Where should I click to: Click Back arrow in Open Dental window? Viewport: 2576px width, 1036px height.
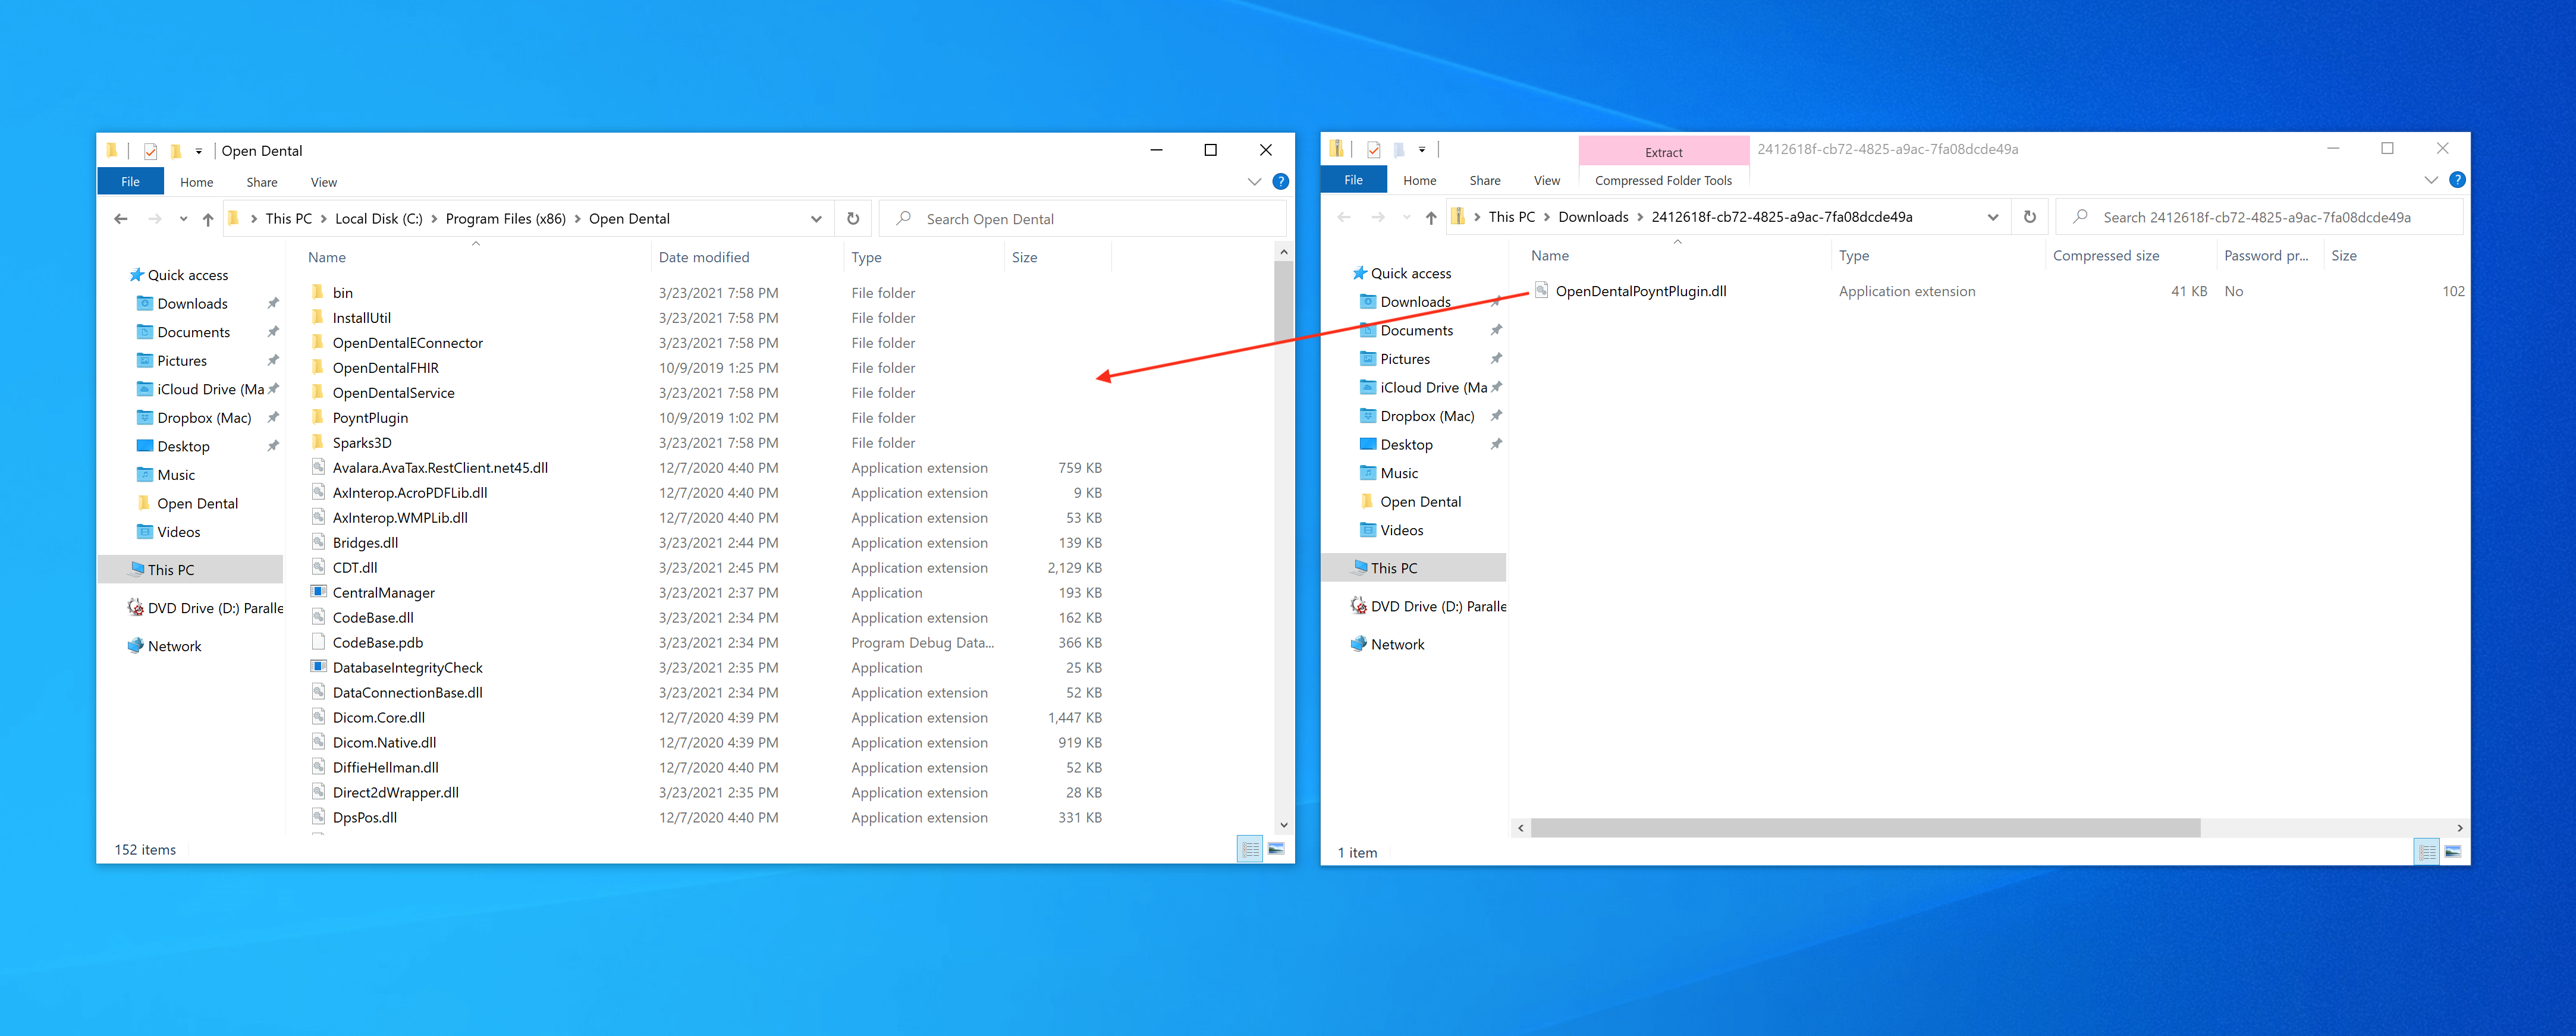[121, 219]
